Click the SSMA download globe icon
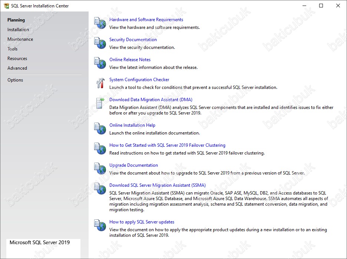 [x=100, y=189]
